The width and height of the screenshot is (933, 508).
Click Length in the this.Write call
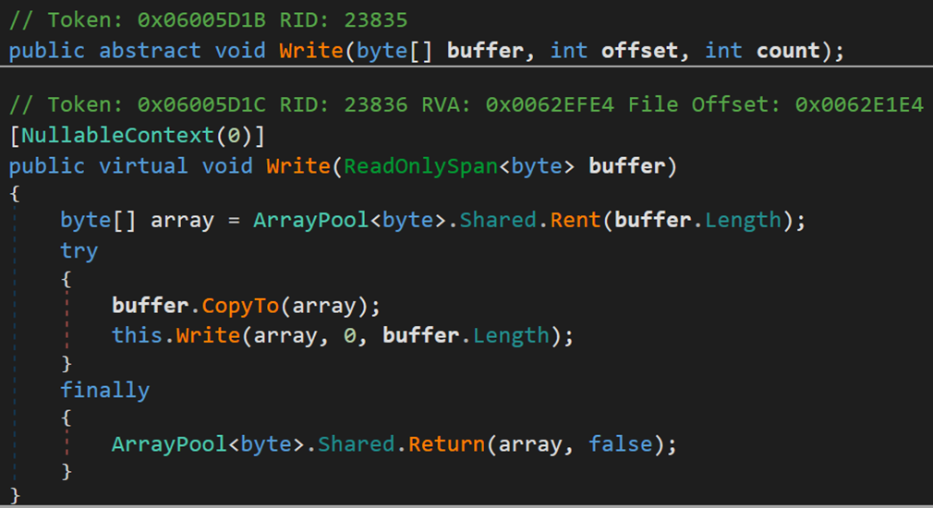[x=511, y=335]
